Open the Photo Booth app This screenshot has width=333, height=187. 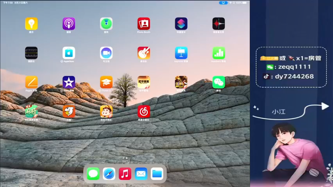coord(144,24)
